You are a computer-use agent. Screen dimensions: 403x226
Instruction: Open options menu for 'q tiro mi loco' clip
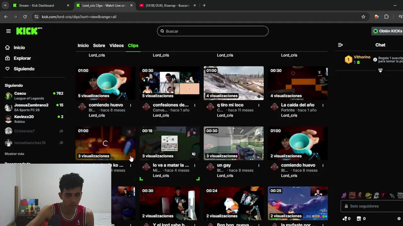point(259,105)
